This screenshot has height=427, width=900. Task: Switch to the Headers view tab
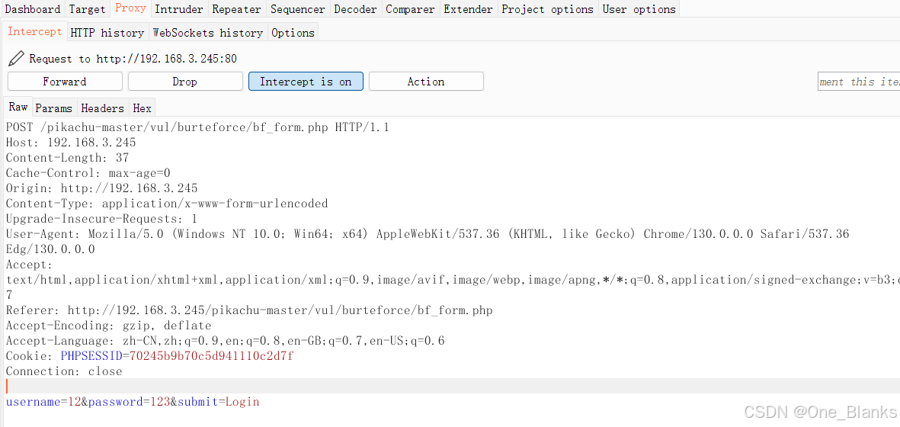pyautogui.click(x=103, y=108)
